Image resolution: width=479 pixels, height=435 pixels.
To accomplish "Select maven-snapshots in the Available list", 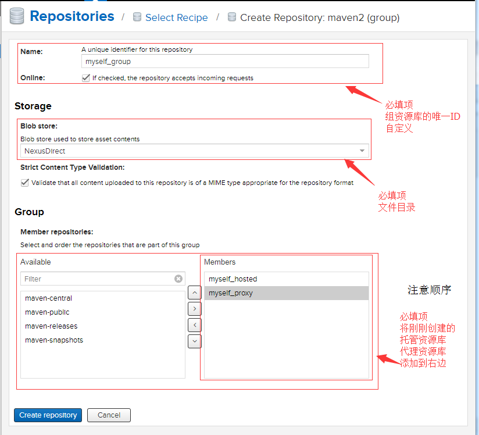I will click(x=103, y=340).
